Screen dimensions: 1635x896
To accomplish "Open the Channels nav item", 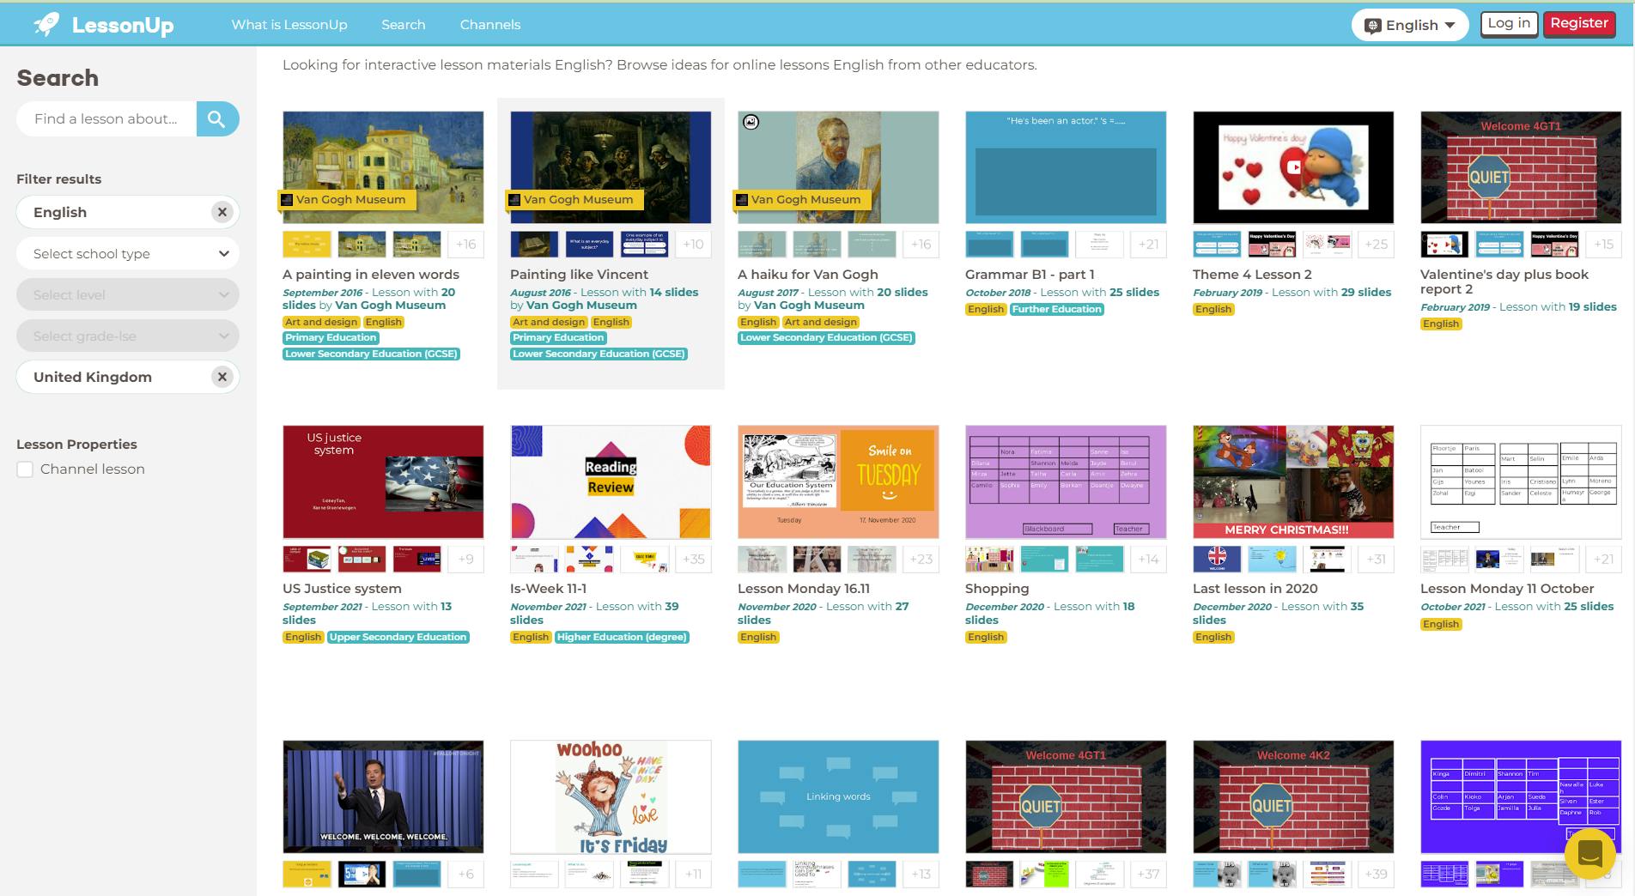I will click(x=490, y=25).
